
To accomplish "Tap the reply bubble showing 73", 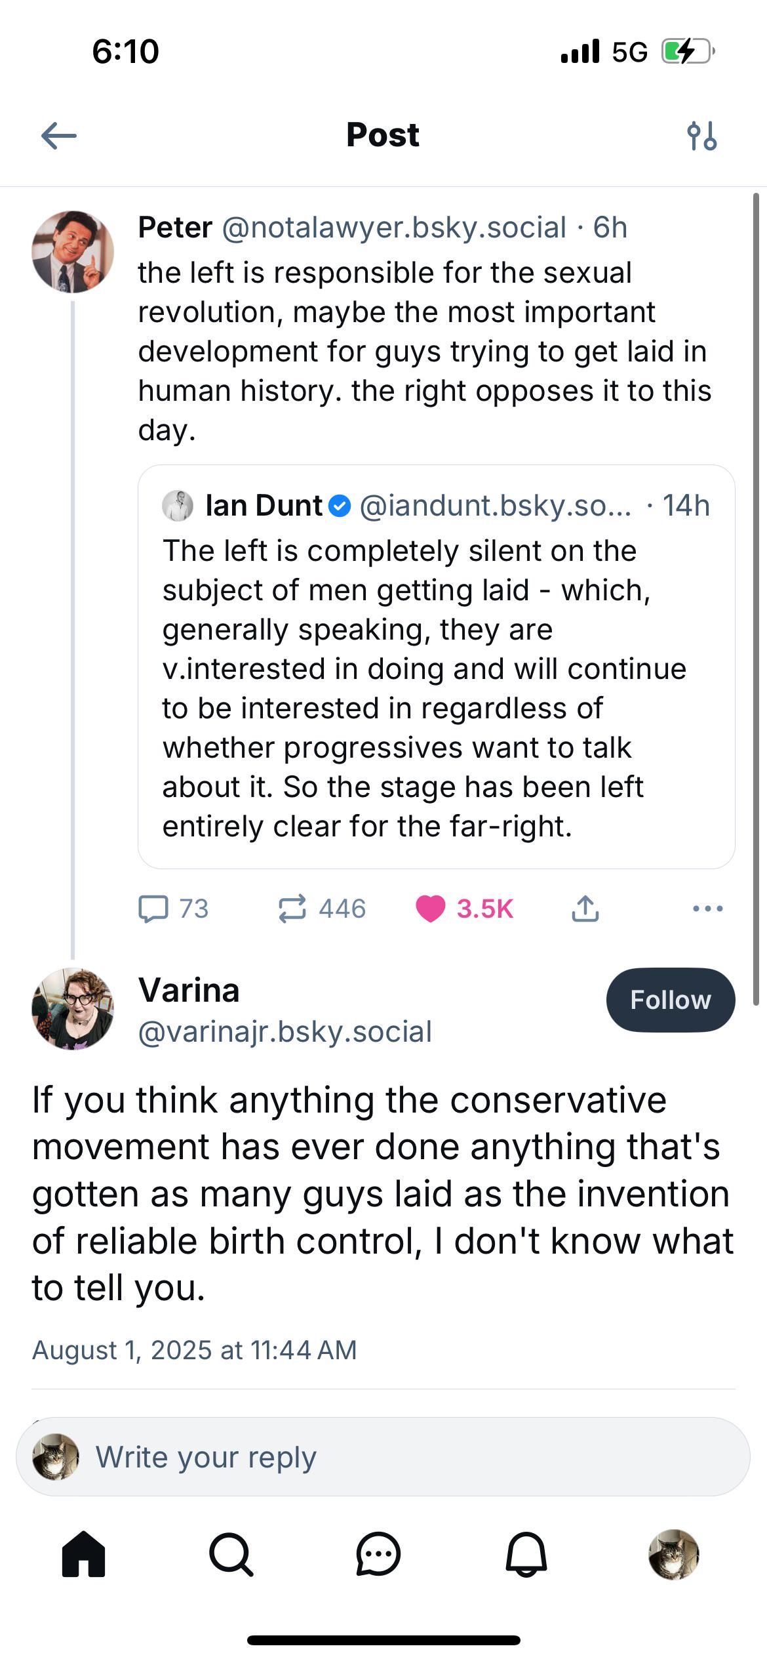I will 173,909.
